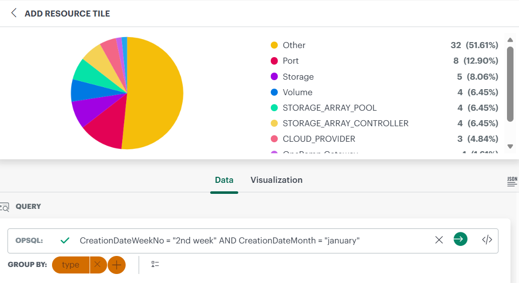
Task: Select the Port legend label
Action: point(291,61)
